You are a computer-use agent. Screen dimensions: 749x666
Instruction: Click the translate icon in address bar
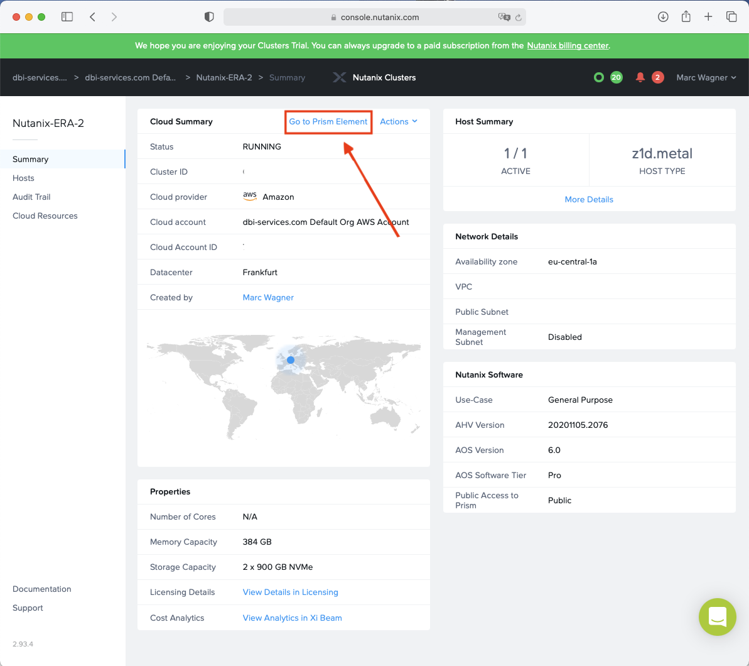point(504,17)
